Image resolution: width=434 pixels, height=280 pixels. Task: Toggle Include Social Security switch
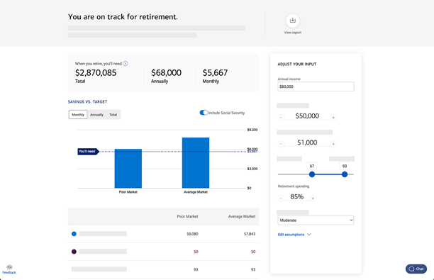(x=204, y=113)
